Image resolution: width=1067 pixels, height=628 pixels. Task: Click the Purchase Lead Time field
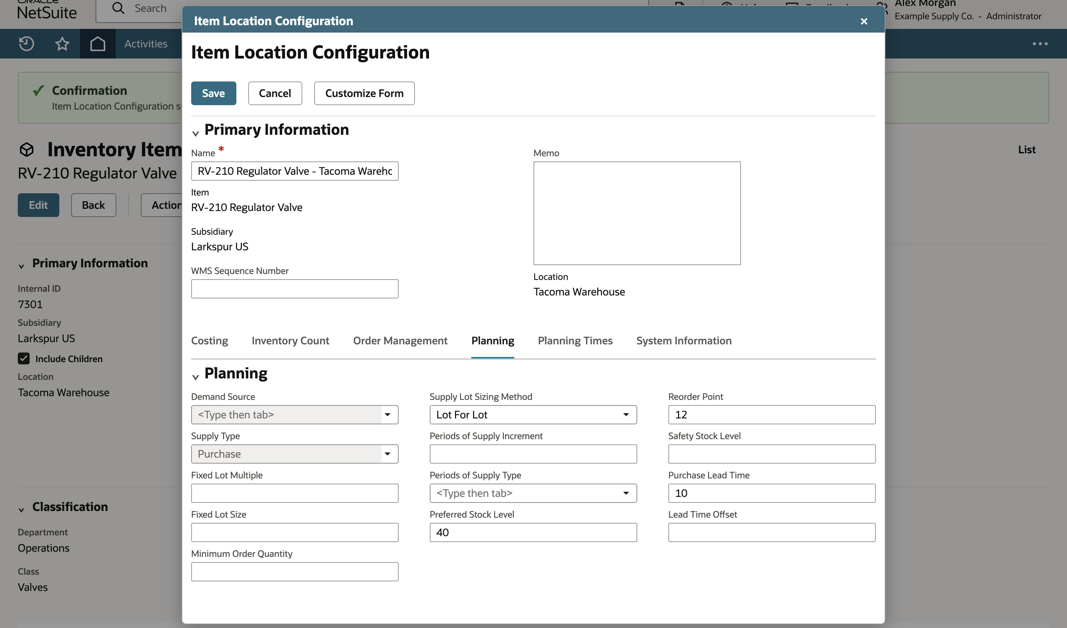point(771,493)
